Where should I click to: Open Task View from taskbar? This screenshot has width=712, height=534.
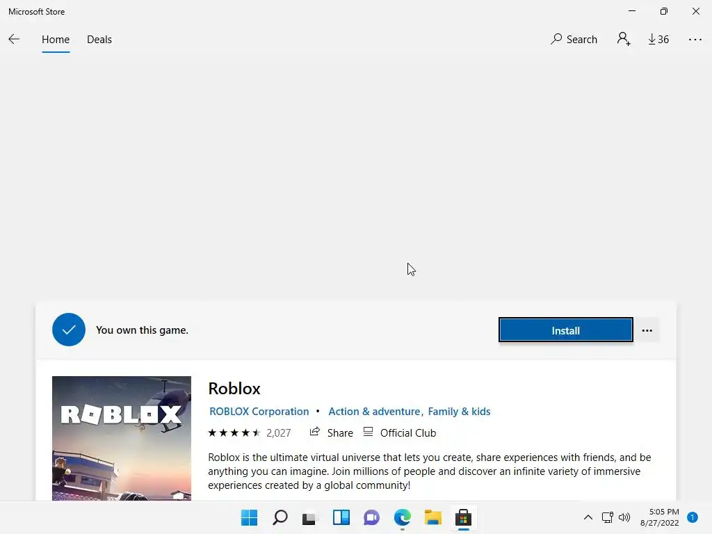coord(309,517)
